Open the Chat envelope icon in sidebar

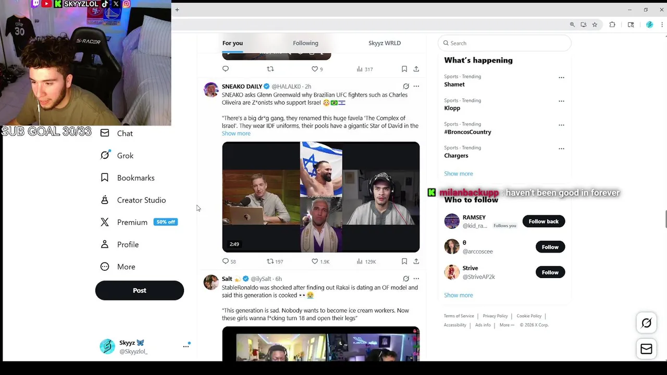(105, 133)
